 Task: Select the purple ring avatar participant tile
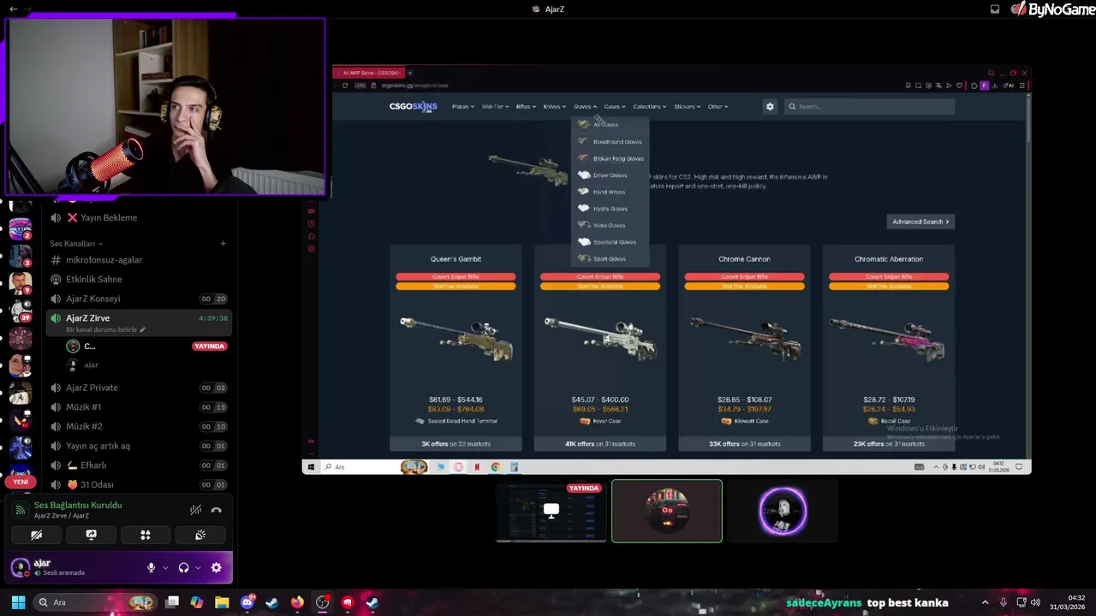783,511
